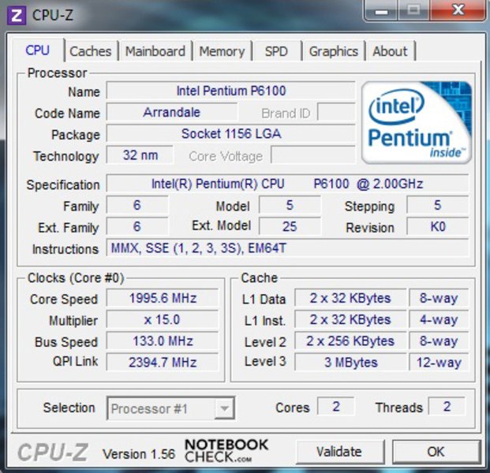The height and width of the screenshot is (473, 490).
Task: Click the Level 3 12-way associativity value
Action: [x=439, y=363]
